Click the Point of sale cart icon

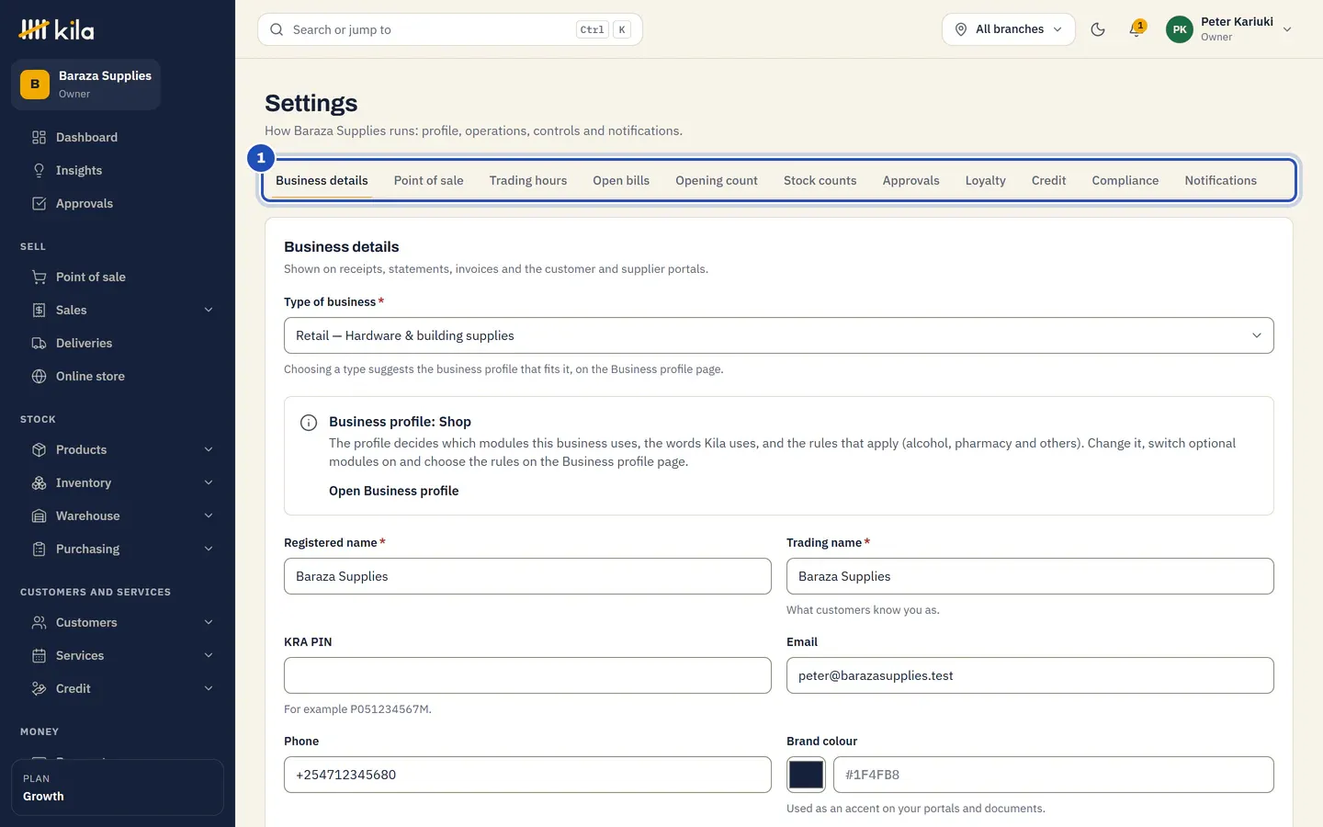pyautogui.click(x=39, y=277)
